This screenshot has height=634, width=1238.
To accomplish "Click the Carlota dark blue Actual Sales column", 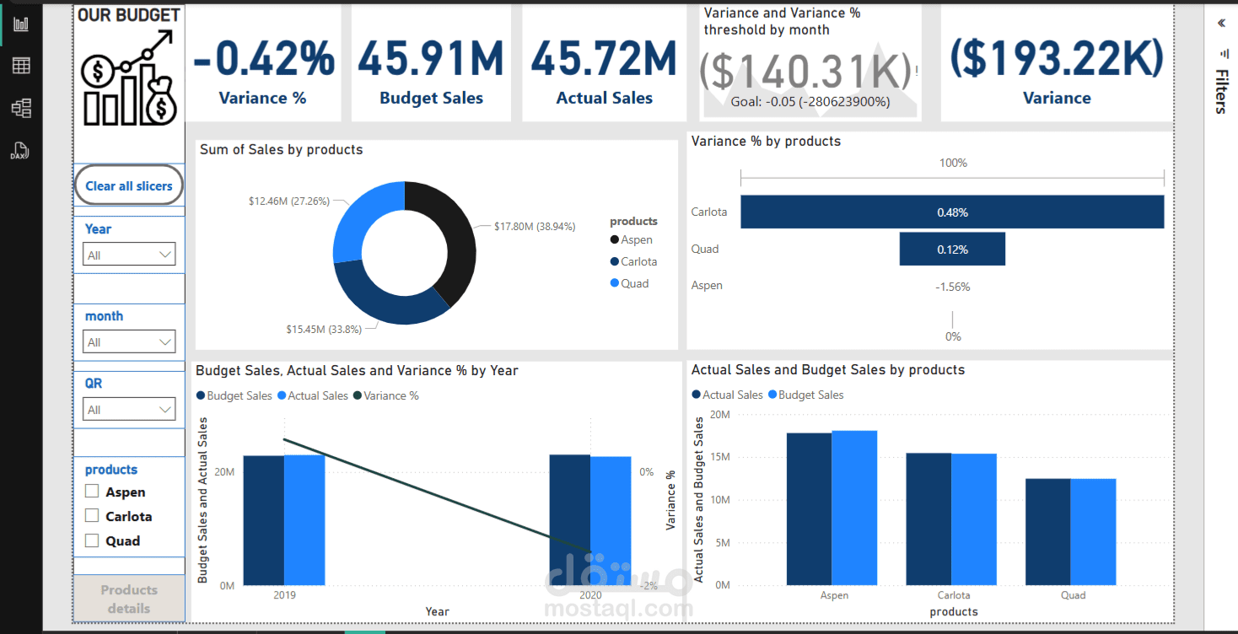I will (x=928, y=519).
